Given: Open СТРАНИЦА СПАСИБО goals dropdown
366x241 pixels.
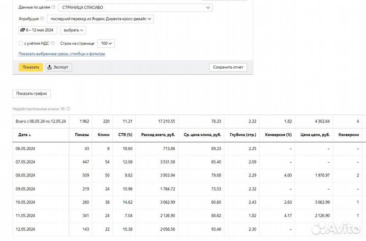Looking at the screenshot, I should 135,8.
